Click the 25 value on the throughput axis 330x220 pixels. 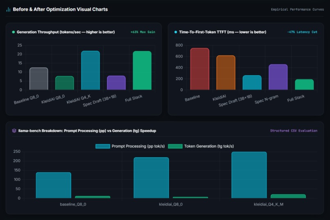pos(20,45)
